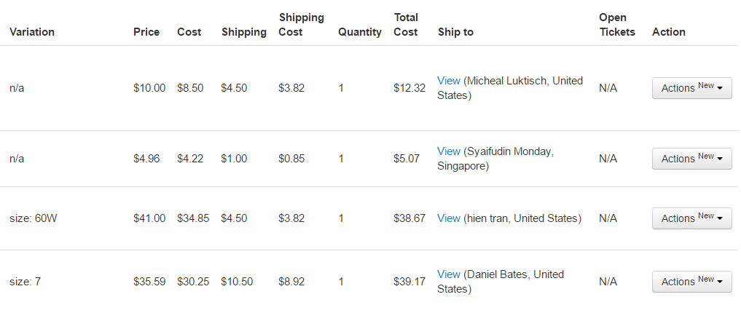Click the $38.67 total cost value
Viewport: 741px width, 313px height.
409,218
